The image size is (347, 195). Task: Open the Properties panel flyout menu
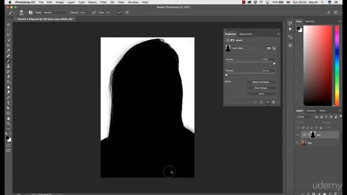(278, 34)
